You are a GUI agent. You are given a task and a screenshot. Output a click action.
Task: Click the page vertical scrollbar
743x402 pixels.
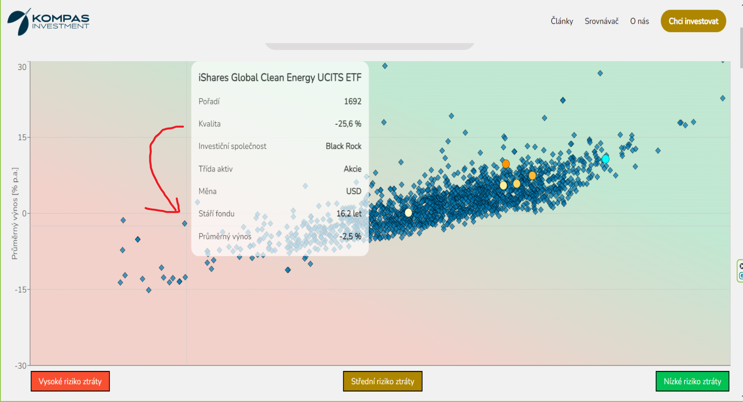pos(741,48)
